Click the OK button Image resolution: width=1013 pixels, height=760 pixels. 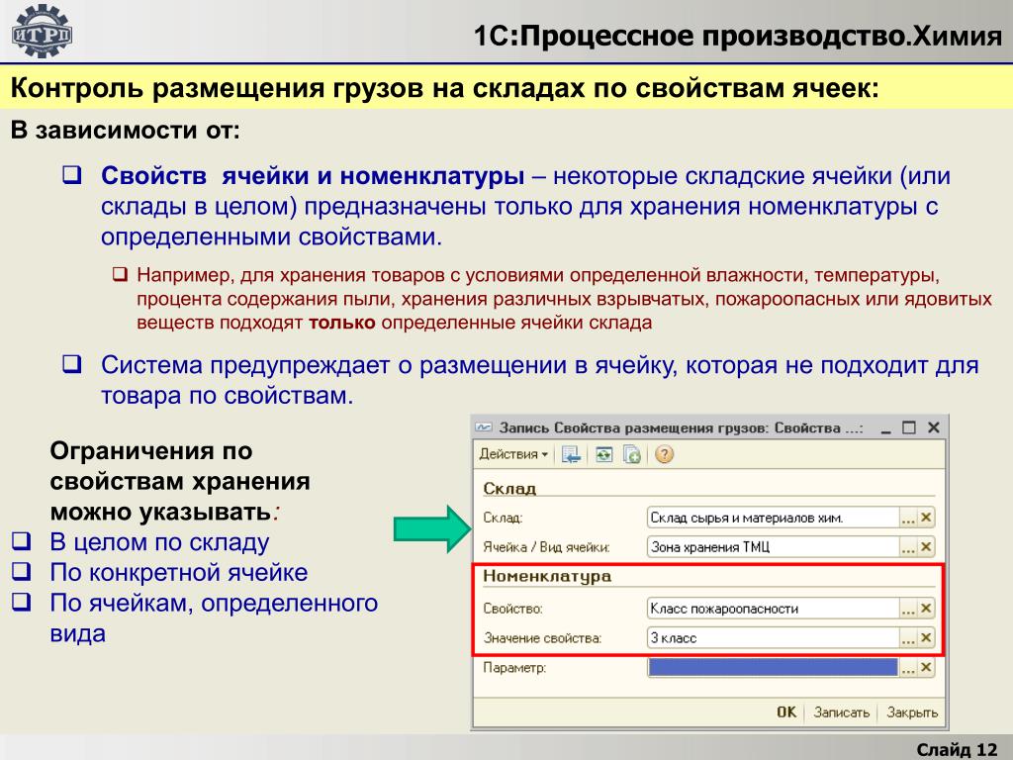pos(786,712)
